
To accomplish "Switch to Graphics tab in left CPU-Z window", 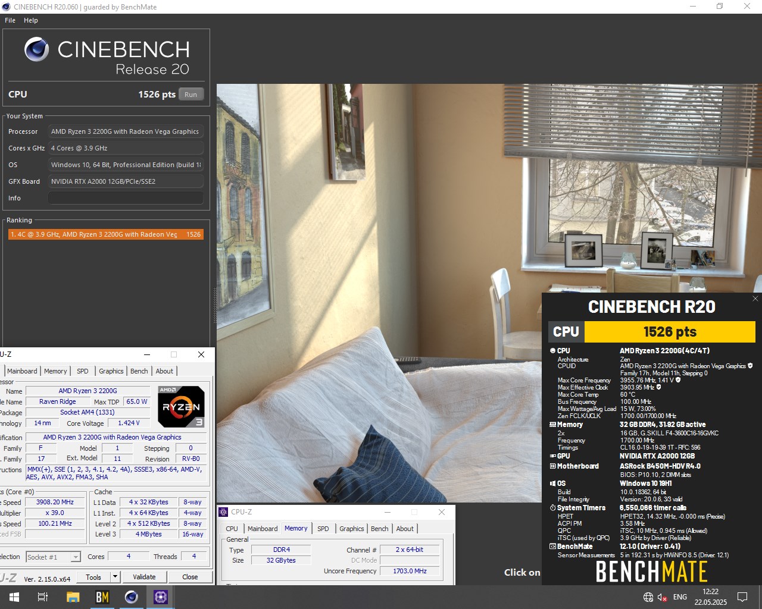I will click(111, 371).
